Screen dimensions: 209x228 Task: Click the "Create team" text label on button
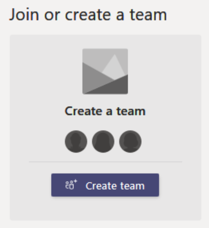tap(115, 186)
